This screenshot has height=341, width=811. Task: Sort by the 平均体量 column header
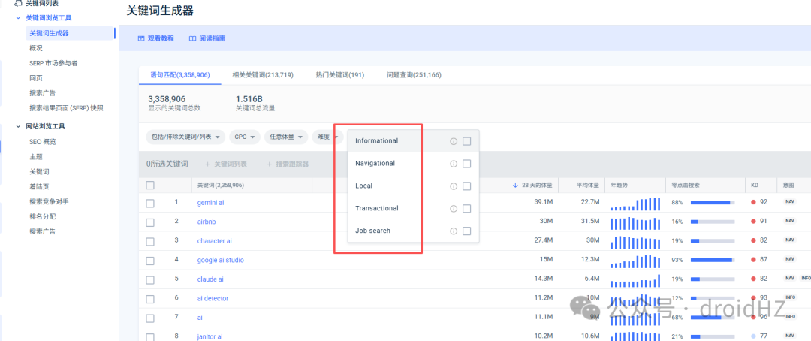588,186
